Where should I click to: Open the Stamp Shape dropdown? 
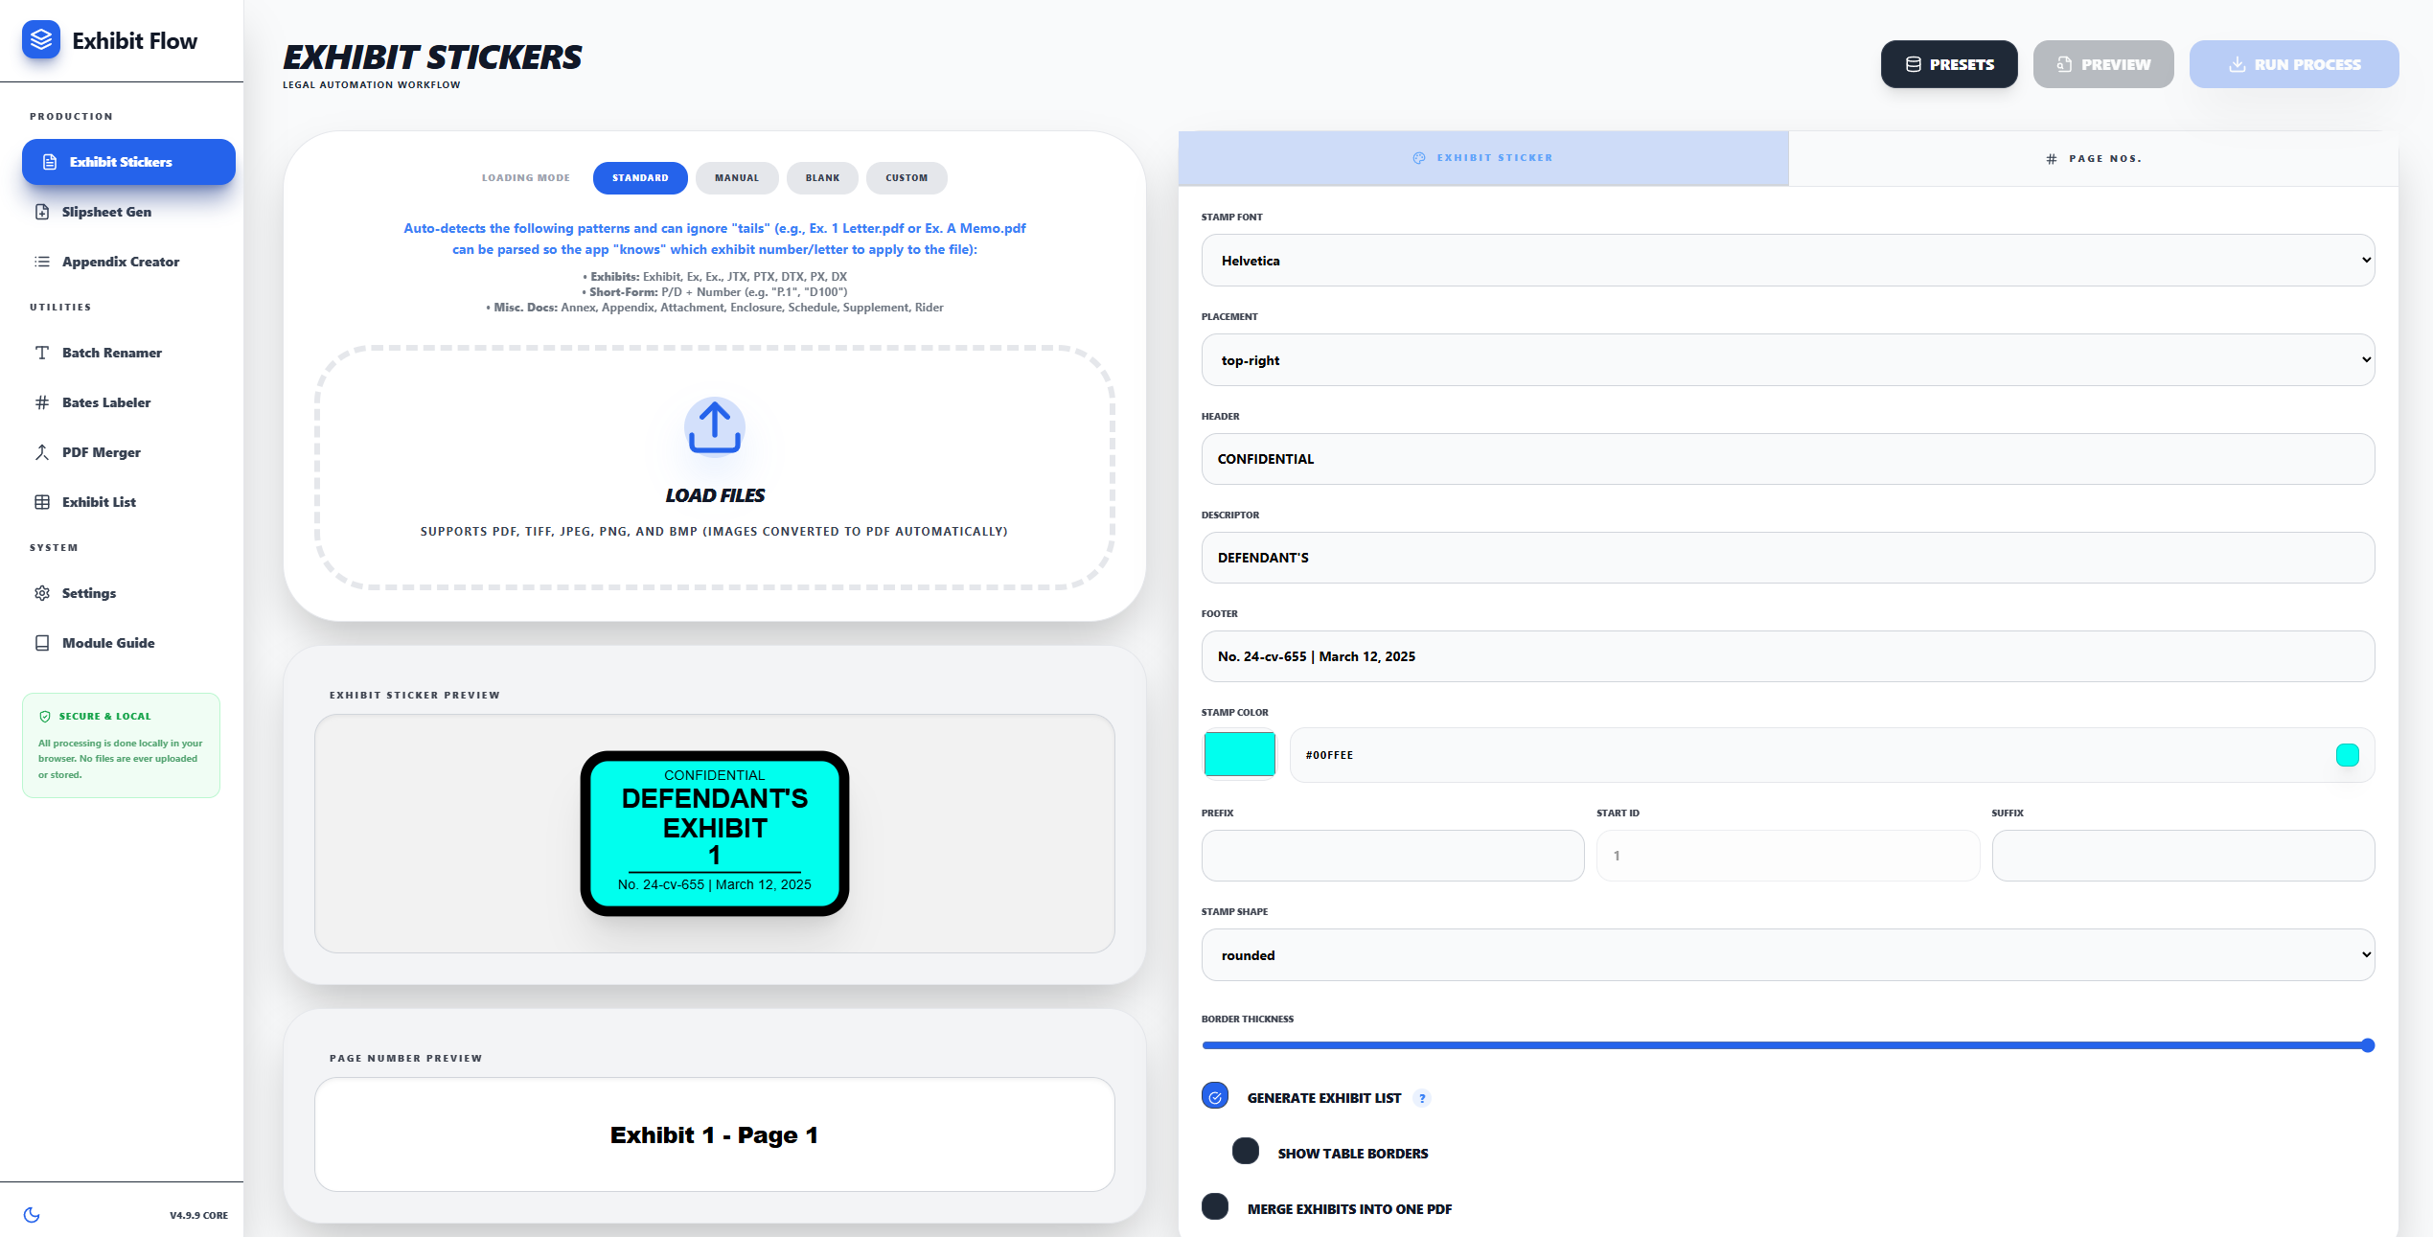[1787, 955]
